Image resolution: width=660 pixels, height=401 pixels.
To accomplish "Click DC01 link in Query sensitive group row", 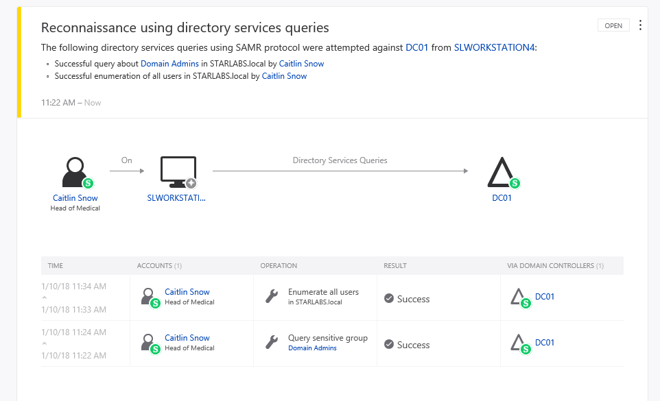I will point(545,343).
